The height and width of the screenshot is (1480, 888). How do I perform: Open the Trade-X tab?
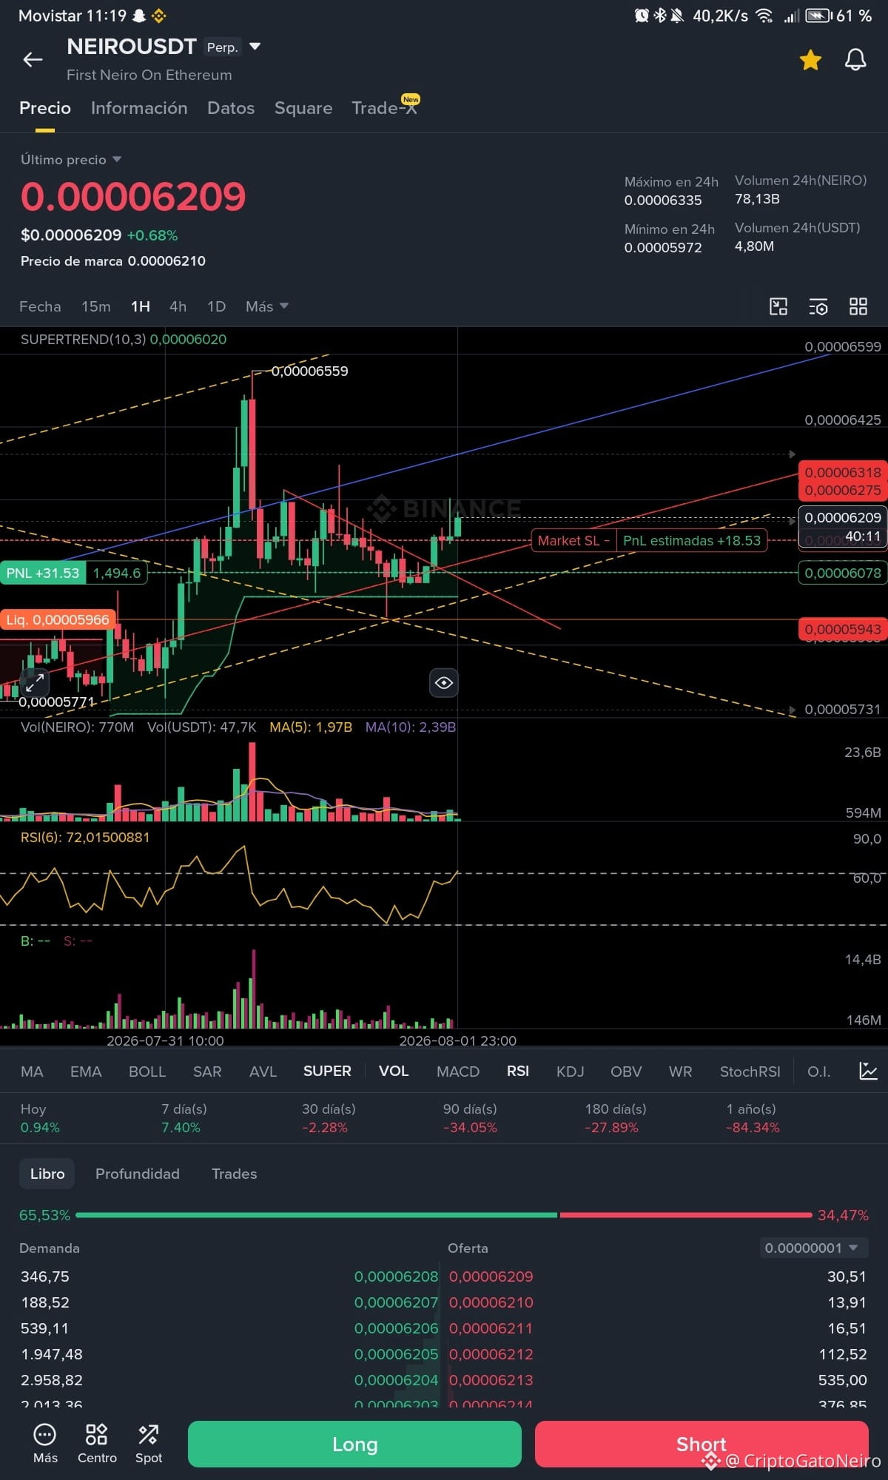pos(385,108)
